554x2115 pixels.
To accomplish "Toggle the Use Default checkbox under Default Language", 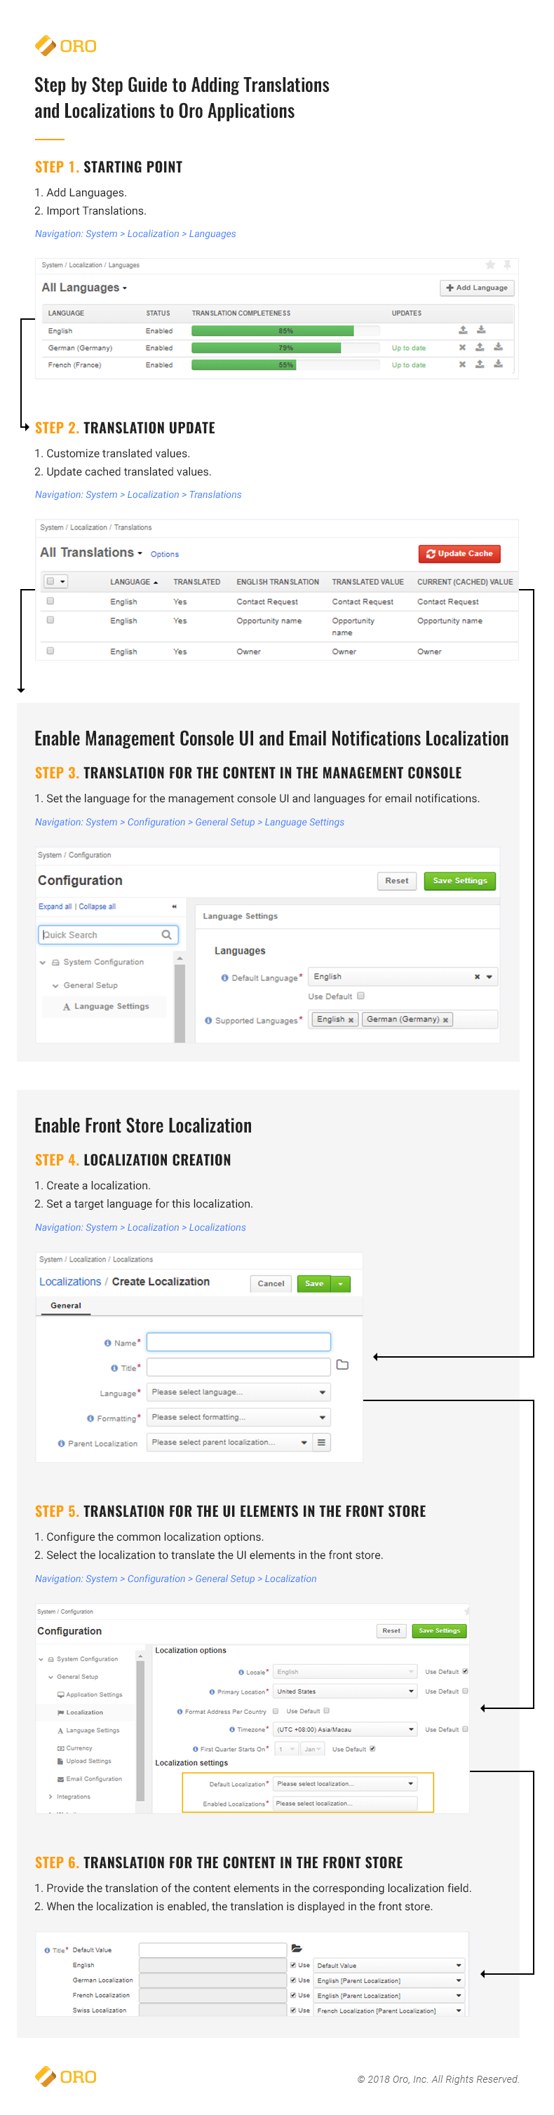I will (x=360, y=995).
